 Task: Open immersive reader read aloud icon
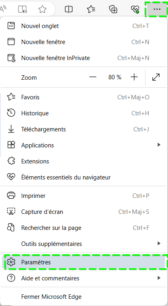(22, 9)
